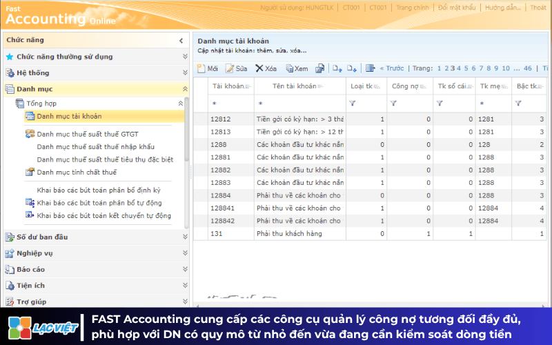Expand the Số dư ban đầu chevron

pos(185,237)
